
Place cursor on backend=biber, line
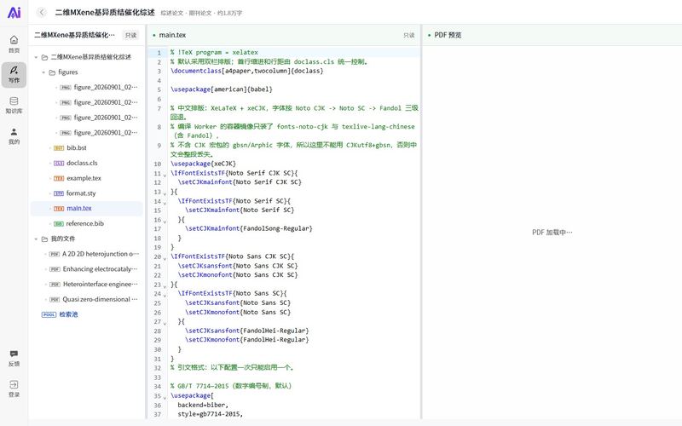(203, 406)
